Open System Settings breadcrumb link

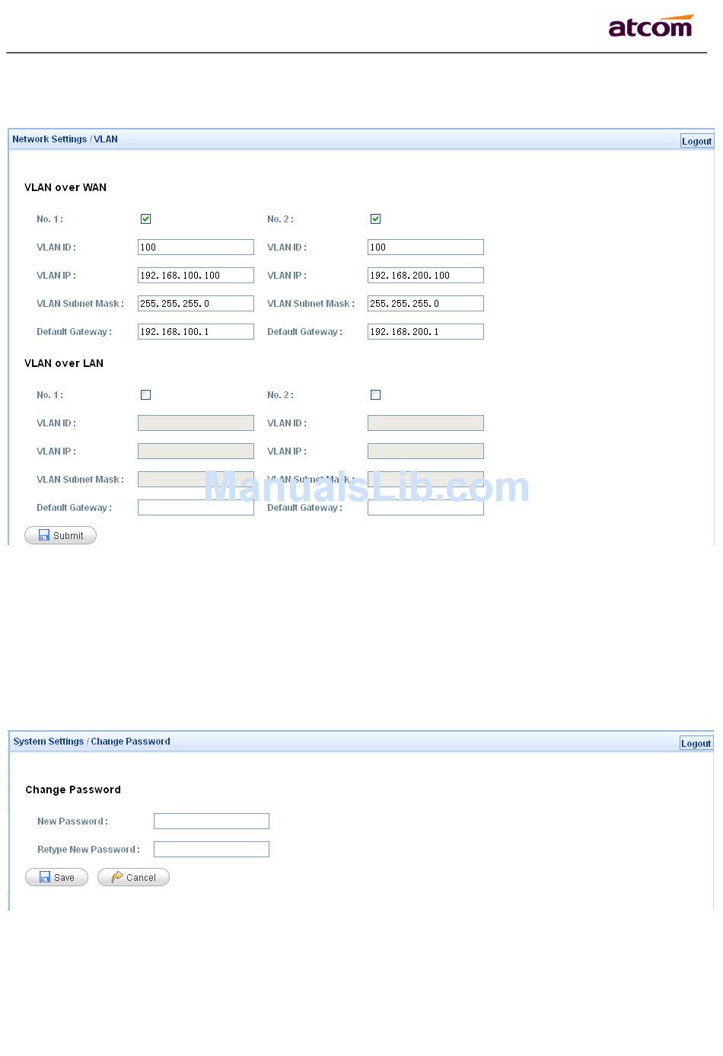coord(49,742)
